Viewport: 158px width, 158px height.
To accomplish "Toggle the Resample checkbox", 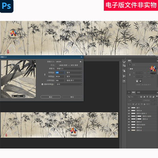I will [42, 84].
